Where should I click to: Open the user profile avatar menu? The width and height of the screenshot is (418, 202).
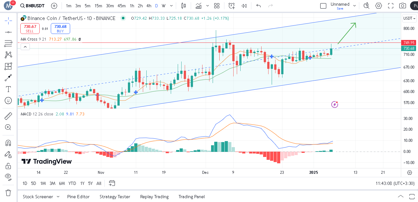tap(8, 6)
